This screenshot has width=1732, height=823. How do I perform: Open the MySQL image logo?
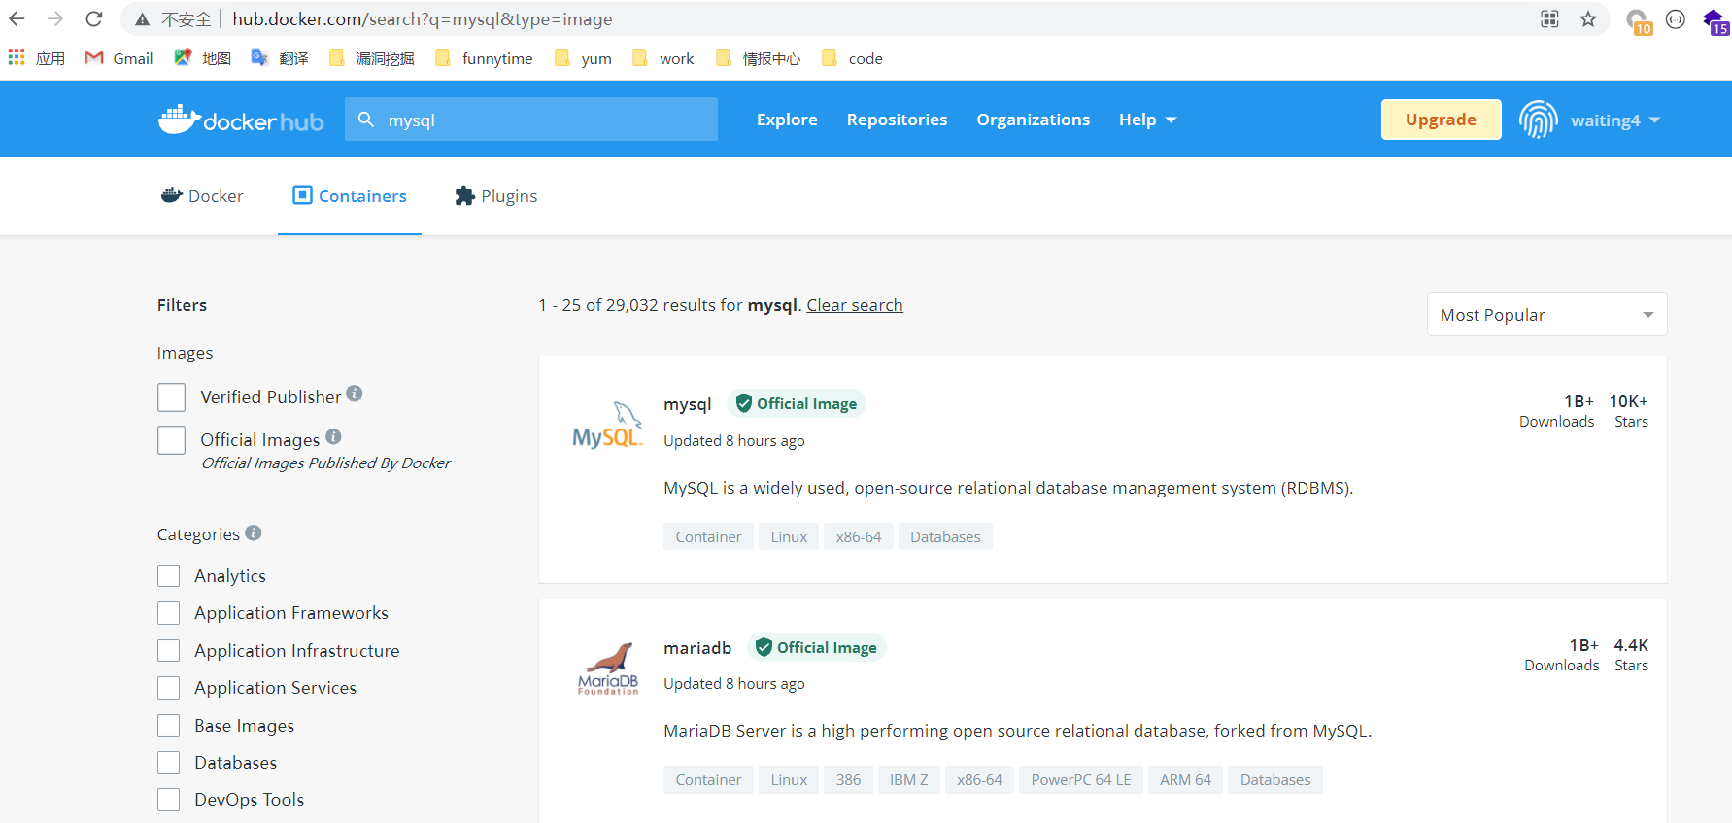[608, 426]
